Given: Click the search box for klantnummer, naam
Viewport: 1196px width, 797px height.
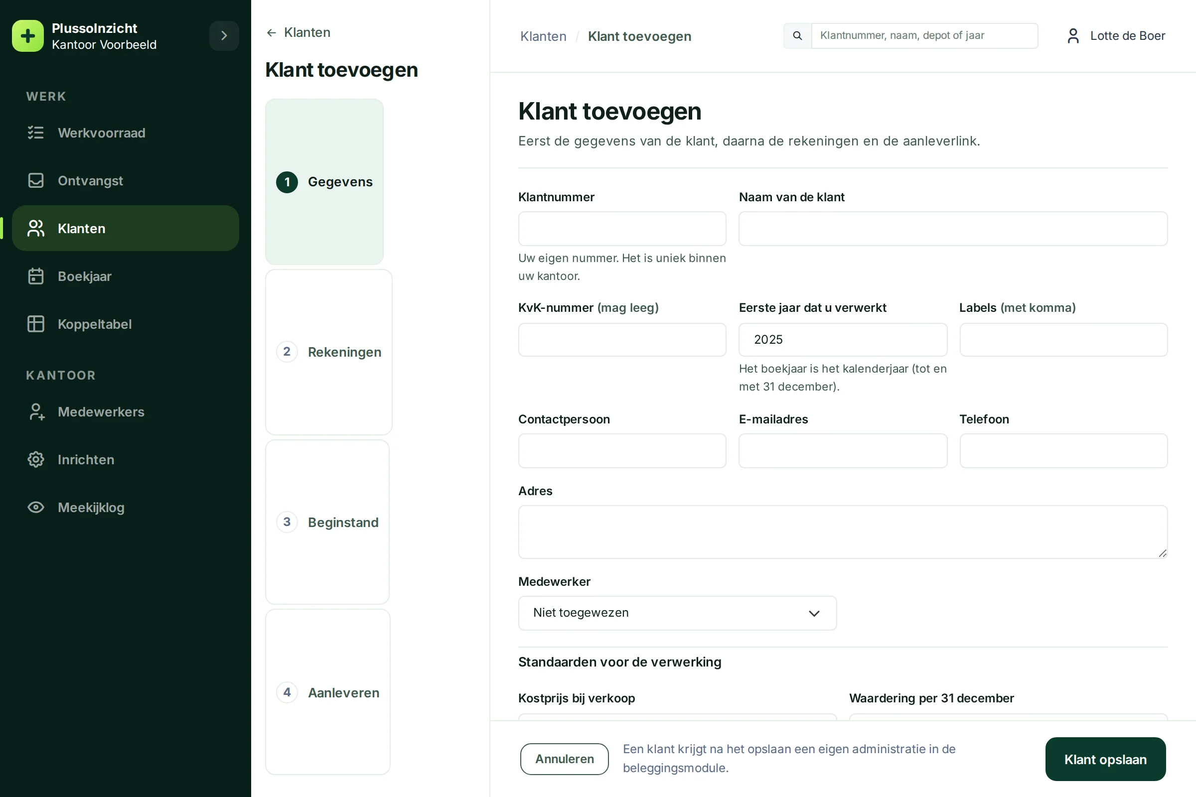Looking at the screenshot, I should pos(924,35).
